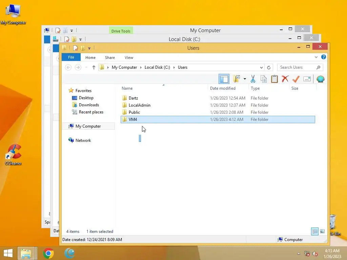Open Help with the blue question mark
The height and width of the screenshot is (260, 347).
(x=323, y=57)
